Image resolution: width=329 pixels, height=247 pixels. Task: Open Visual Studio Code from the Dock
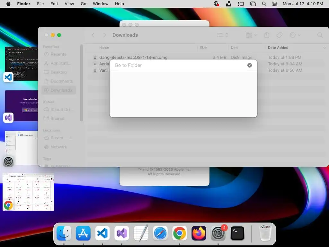(102, 233)
